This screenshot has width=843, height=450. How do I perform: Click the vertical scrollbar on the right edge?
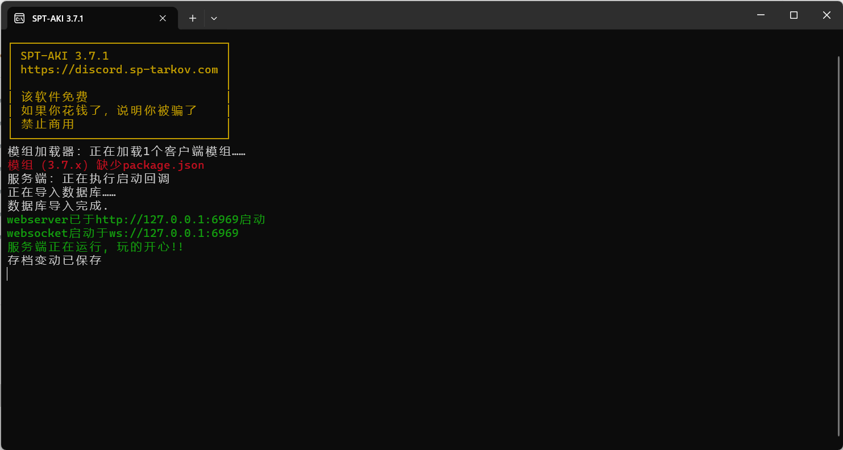pyautogui.click(x=838, y=244)
